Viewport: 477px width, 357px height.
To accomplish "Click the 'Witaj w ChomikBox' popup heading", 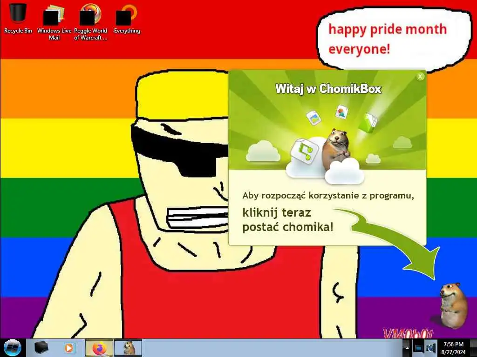I will (x=328, y=89).
